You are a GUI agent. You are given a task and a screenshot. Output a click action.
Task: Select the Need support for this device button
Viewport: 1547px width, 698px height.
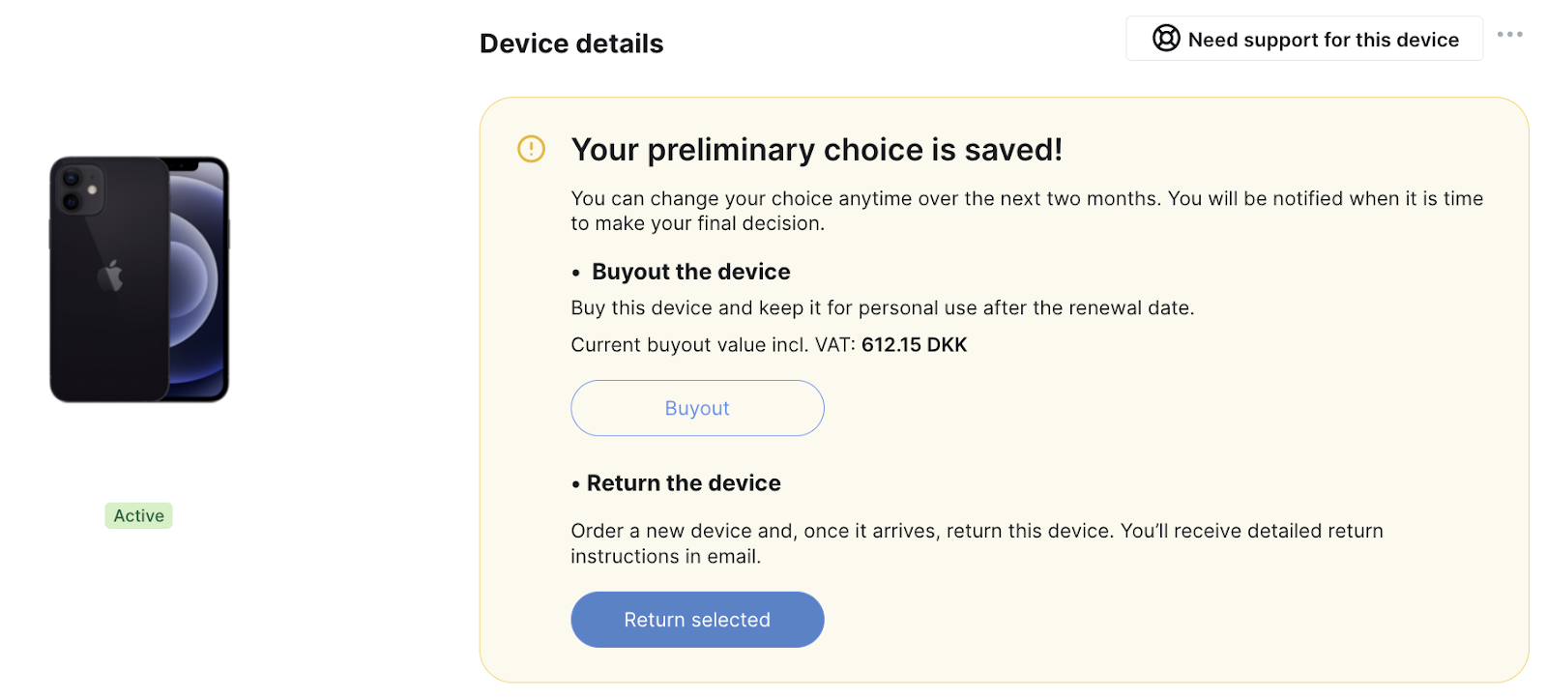pos(1303,39)
